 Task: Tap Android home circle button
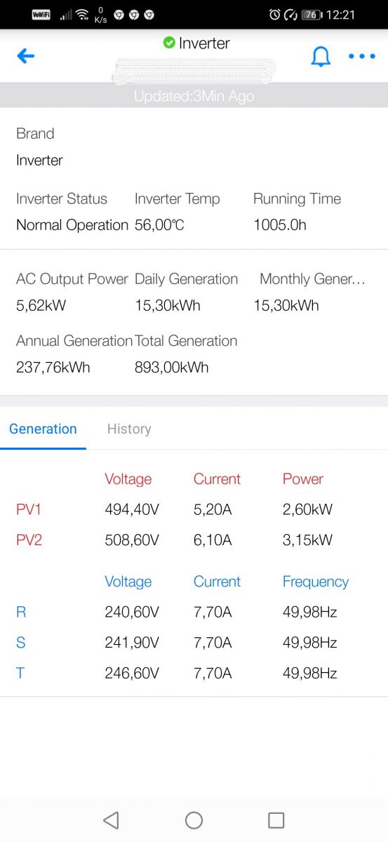click(x=194, y=820)
